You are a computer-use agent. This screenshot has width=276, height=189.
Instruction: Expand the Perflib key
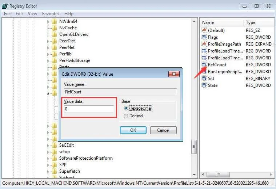(48, 54)
